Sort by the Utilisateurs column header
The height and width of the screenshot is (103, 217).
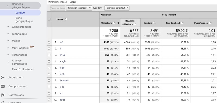[x=106, y=23]
